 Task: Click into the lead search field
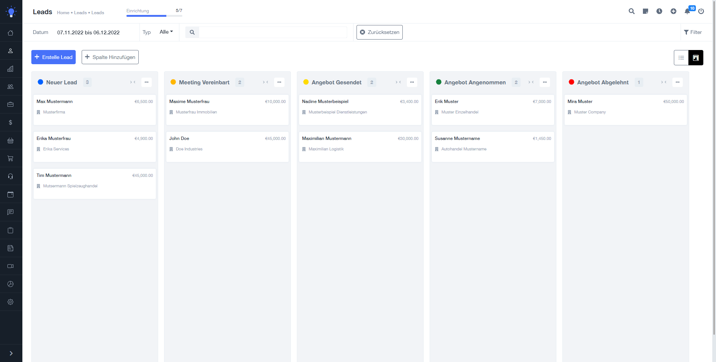point(273,32)
